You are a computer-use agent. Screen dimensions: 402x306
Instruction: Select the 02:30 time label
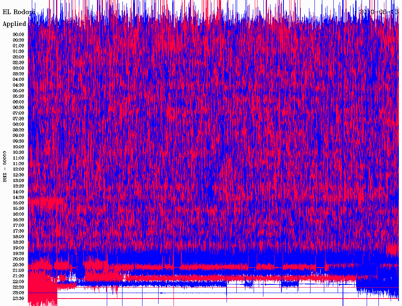18,63
